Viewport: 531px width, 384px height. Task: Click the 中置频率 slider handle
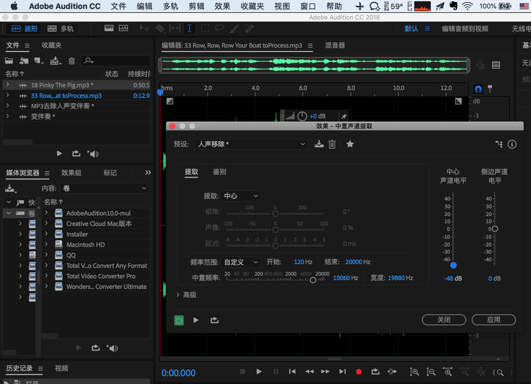pos(313,280)
